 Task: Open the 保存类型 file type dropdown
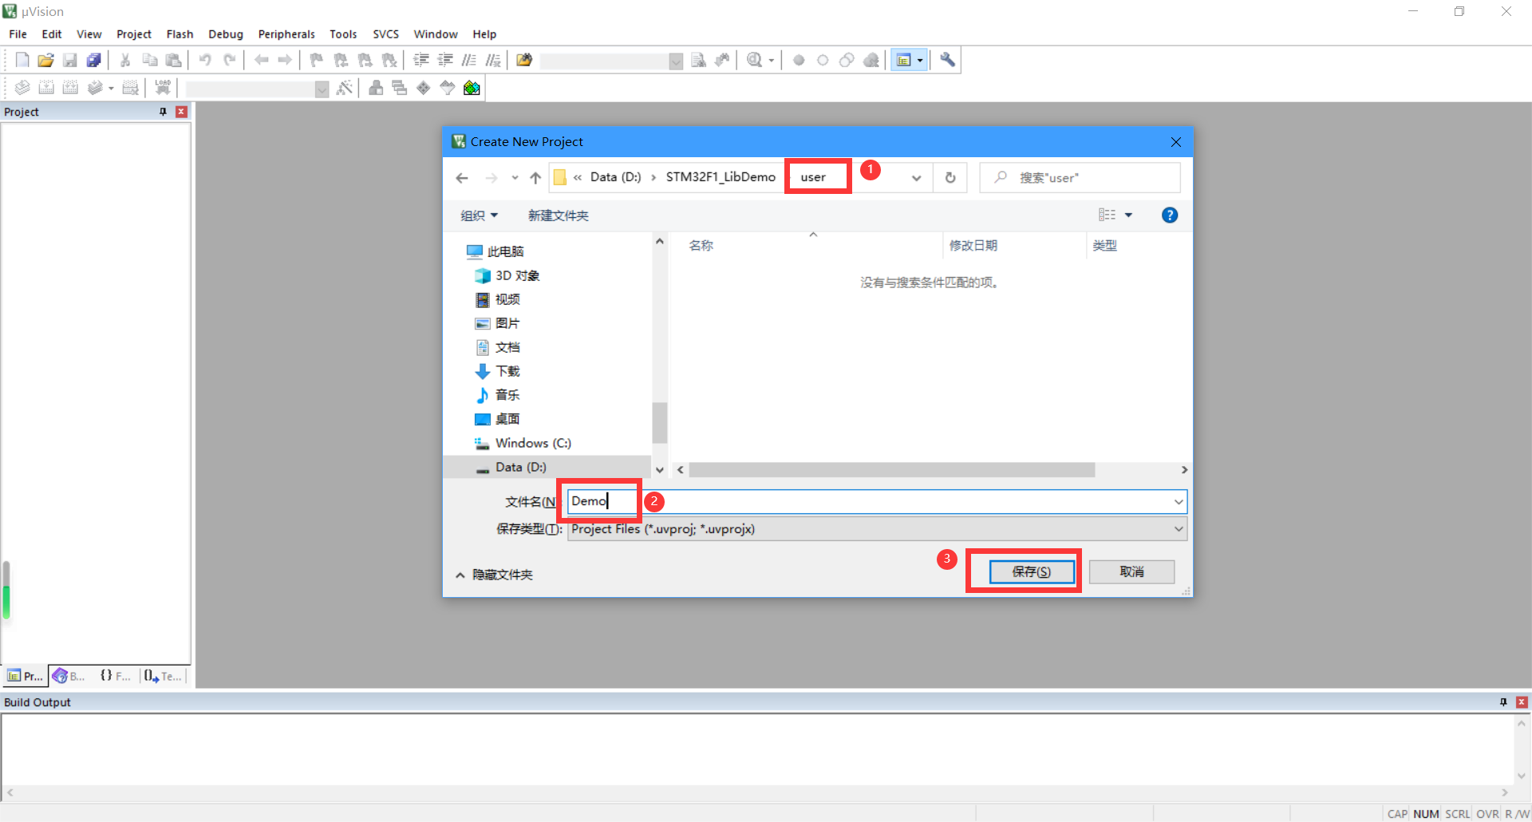click(1178, 529)
